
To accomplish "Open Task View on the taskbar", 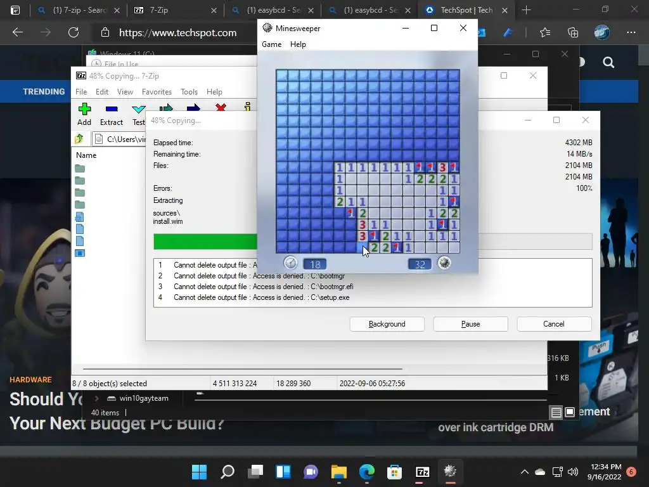I will 255,471.
